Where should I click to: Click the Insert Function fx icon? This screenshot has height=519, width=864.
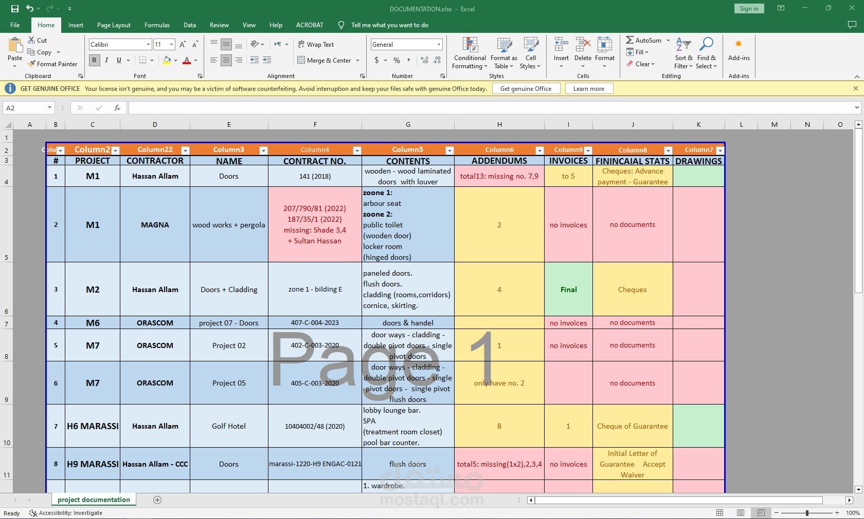(x=117, y=108)
